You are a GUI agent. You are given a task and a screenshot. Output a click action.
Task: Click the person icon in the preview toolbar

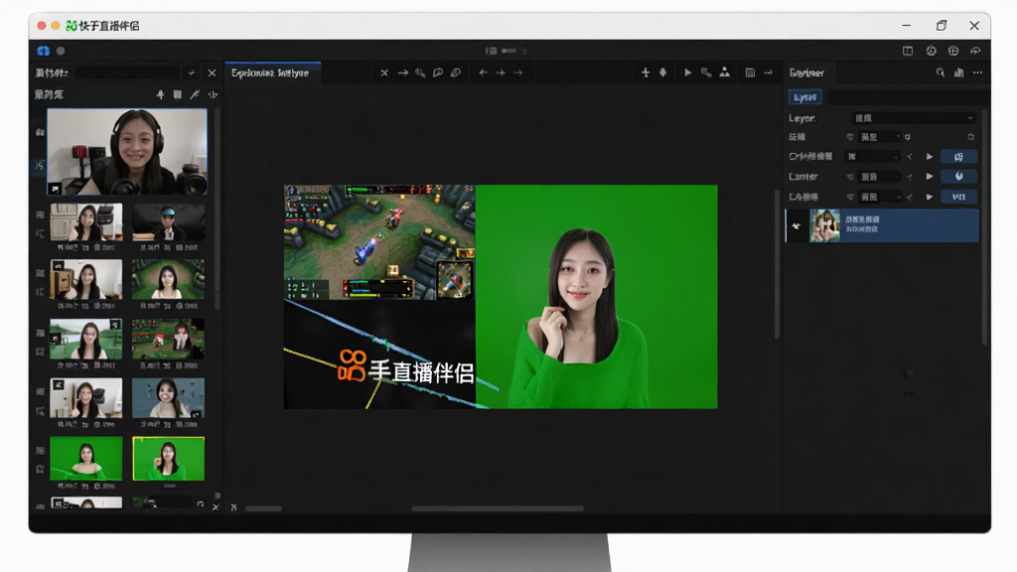click(x=724, y=72)
